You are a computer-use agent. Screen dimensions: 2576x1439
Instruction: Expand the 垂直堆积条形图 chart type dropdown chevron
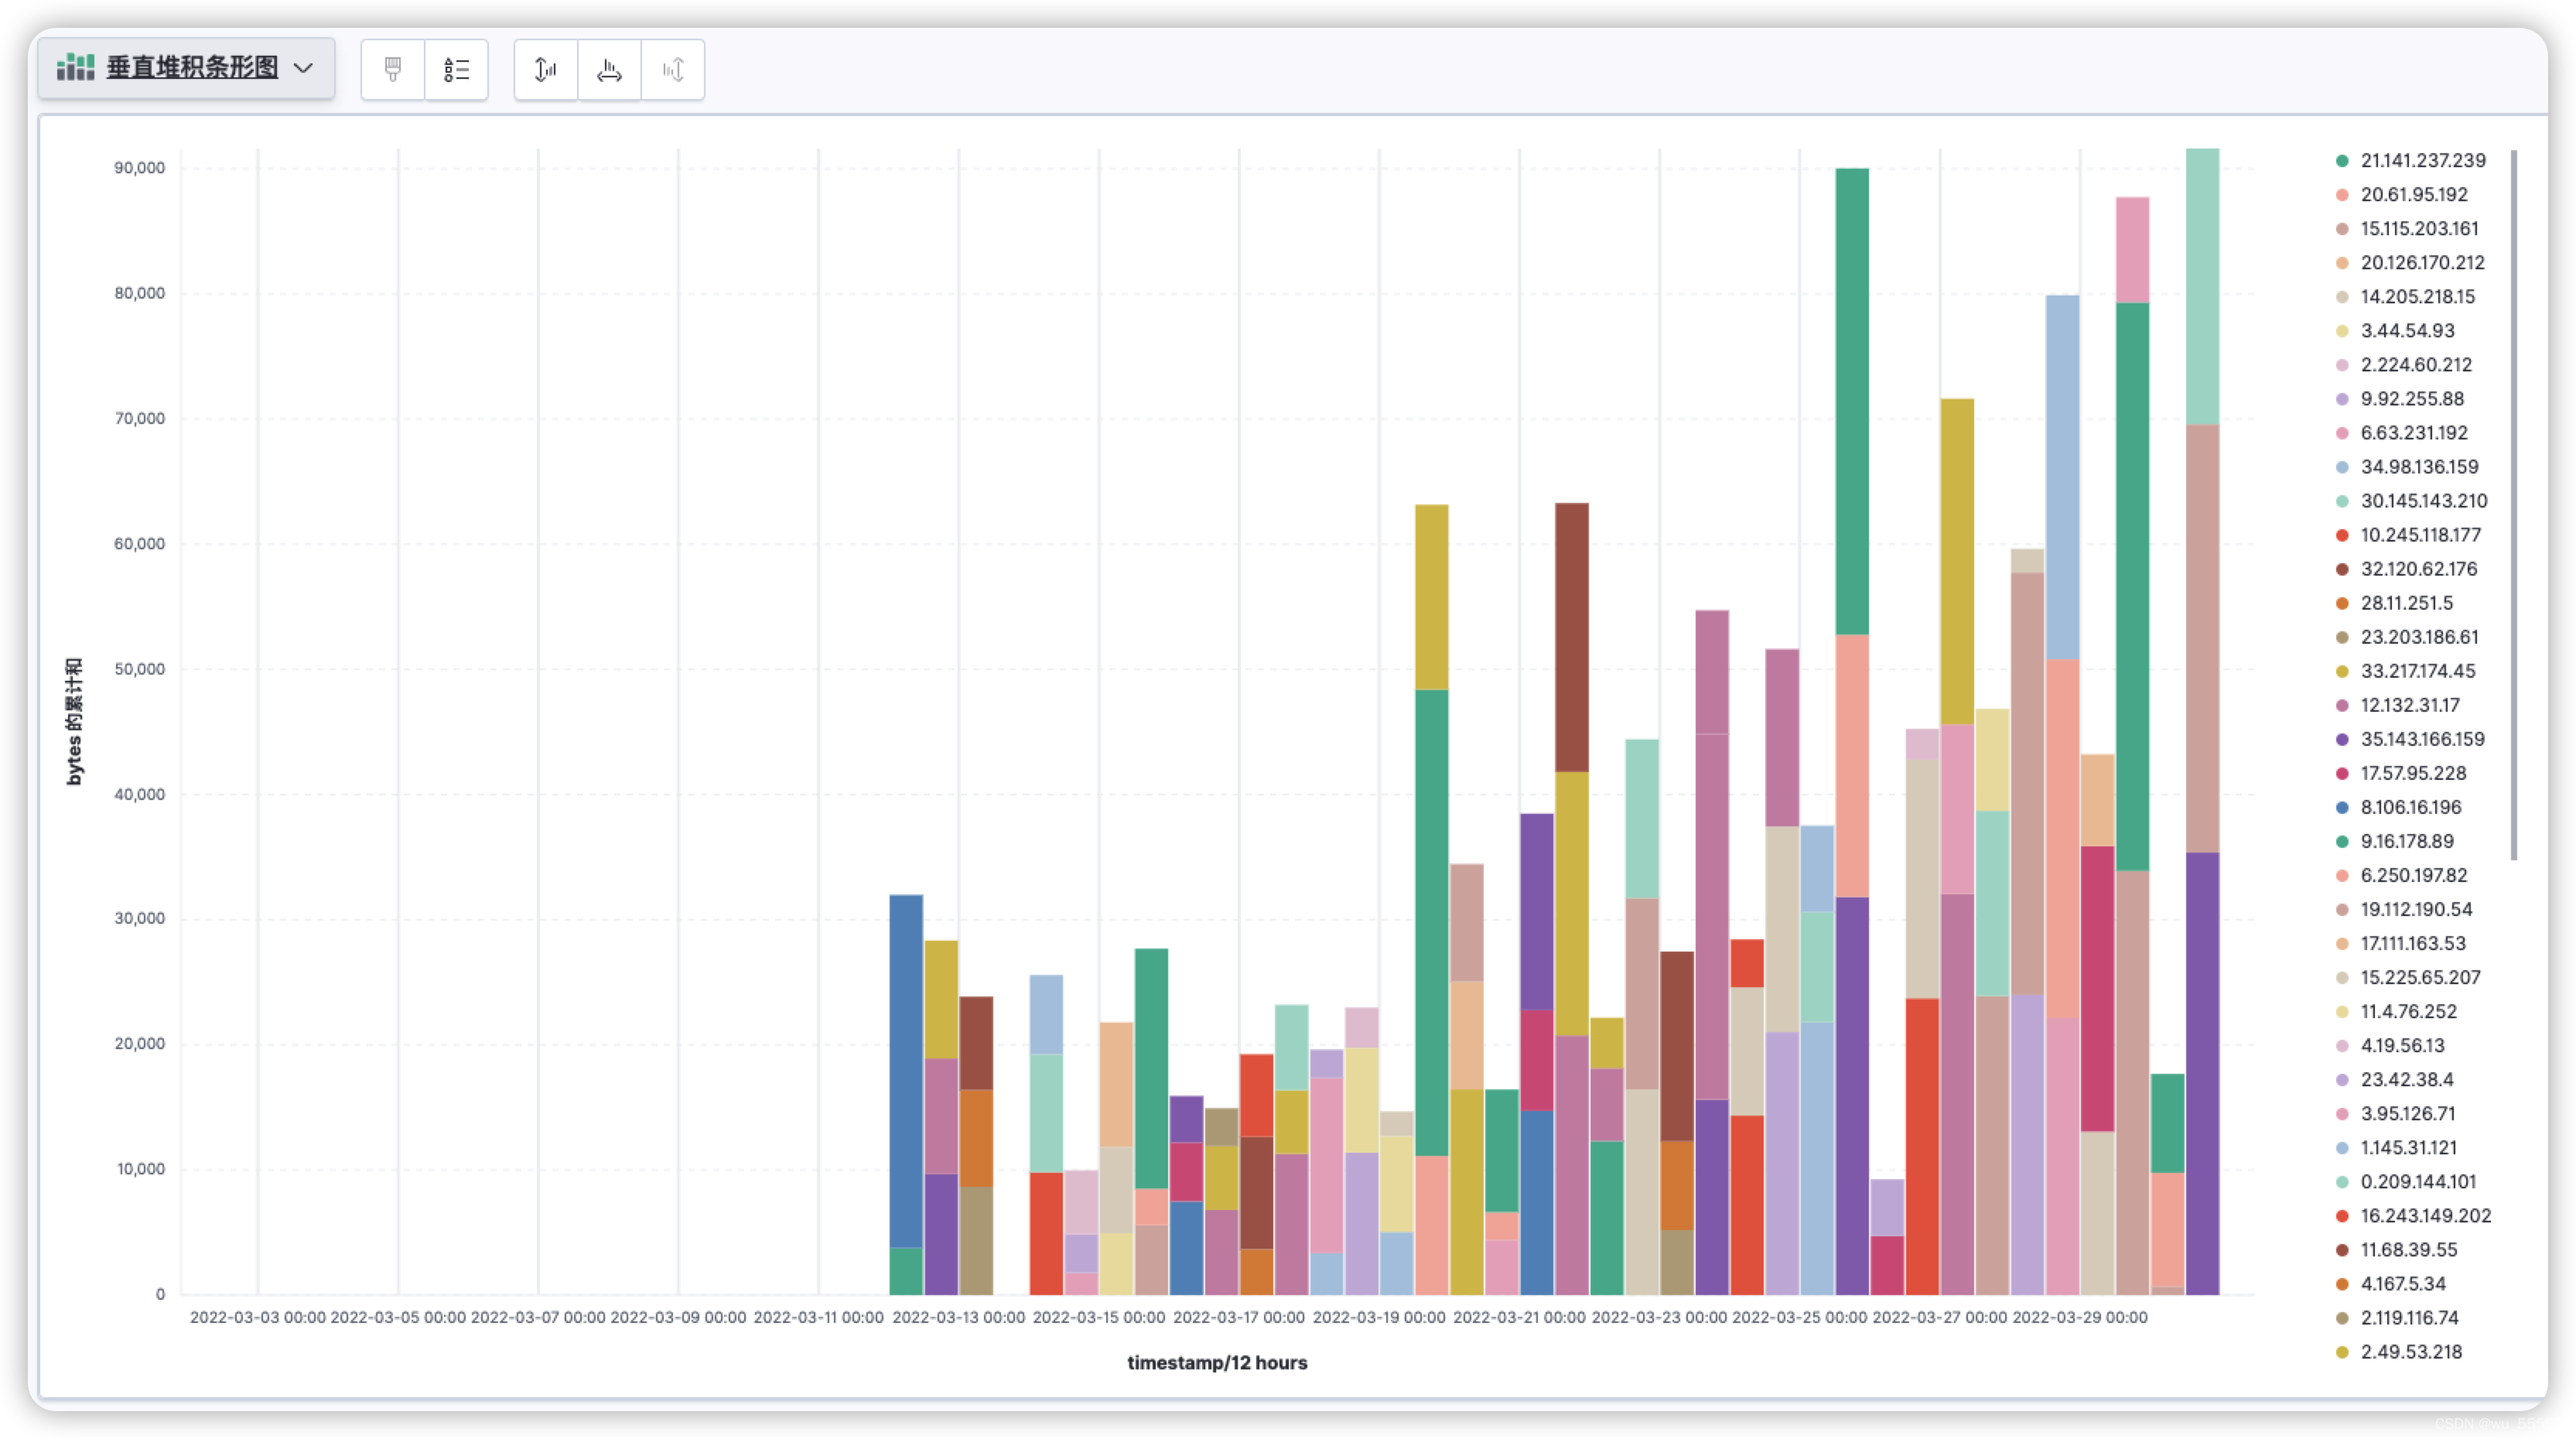coord(303,68)
